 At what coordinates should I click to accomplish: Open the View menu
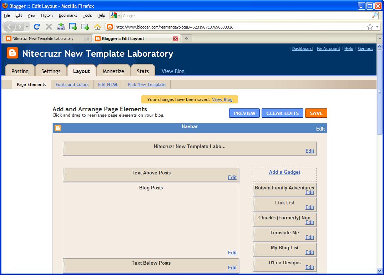[31, 15]
